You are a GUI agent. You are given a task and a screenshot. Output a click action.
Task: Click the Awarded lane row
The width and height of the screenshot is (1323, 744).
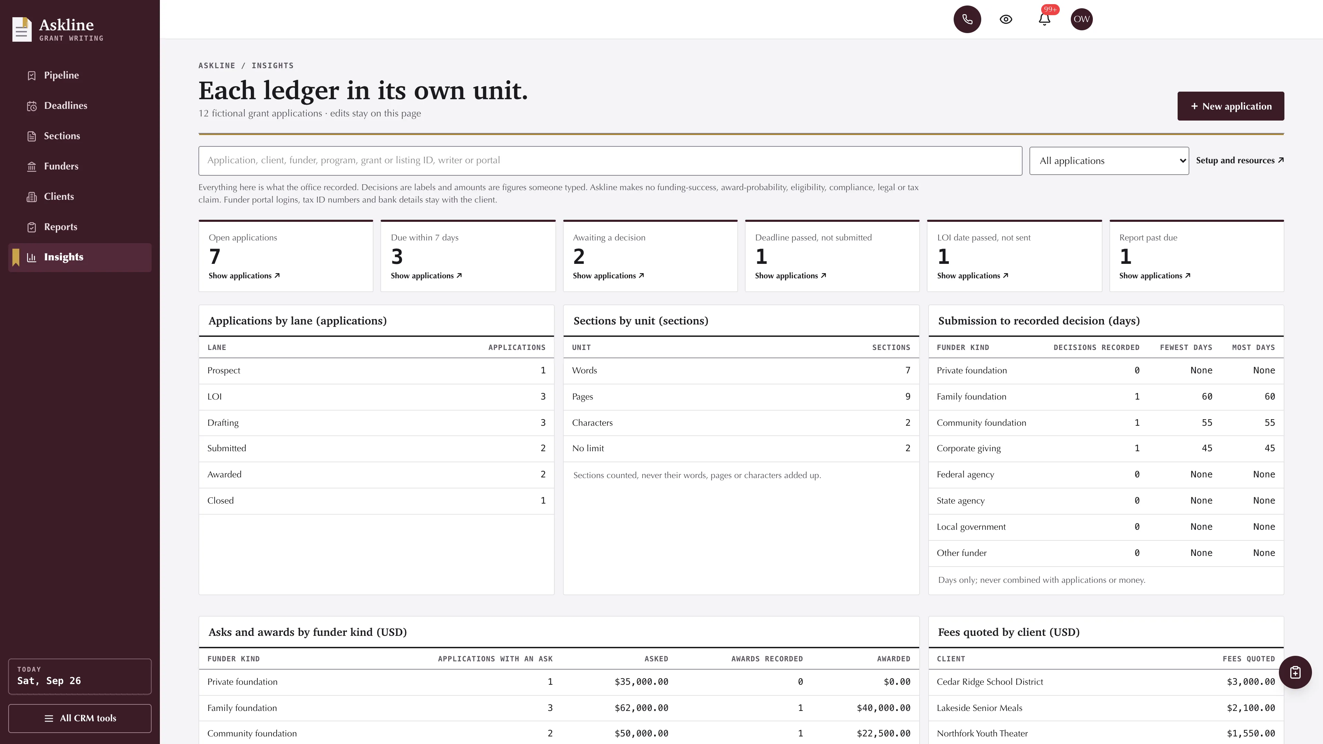[x=377, y=474]
